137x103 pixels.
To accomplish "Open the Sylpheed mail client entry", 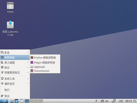I will pyautogui.click(x=45, y=67).
